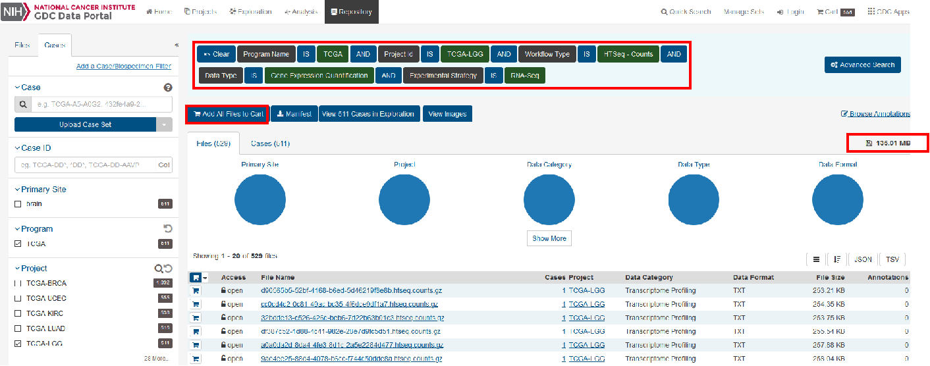Open the Cart
The height and width of the screenshot is (366, 930).
835,12
